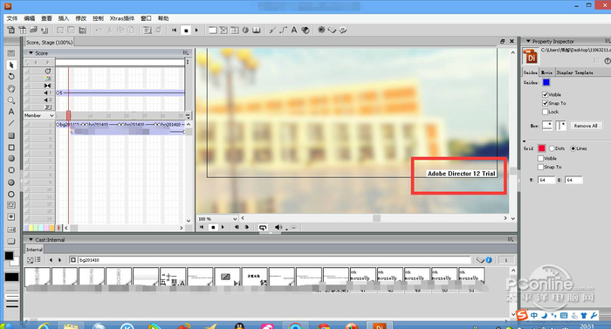This screenshot has height=329, width=611.
Task: Select the Rotate and Skew tool
Action: [x=11, y=77]
